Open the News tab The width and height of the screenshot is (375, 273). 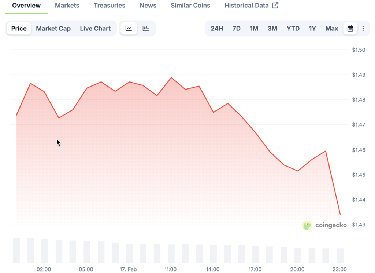coord(148,6)
